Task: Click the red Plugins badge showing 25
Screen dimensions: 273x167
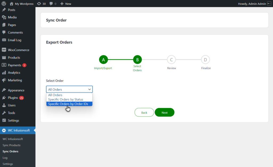Action: point(21,98)
